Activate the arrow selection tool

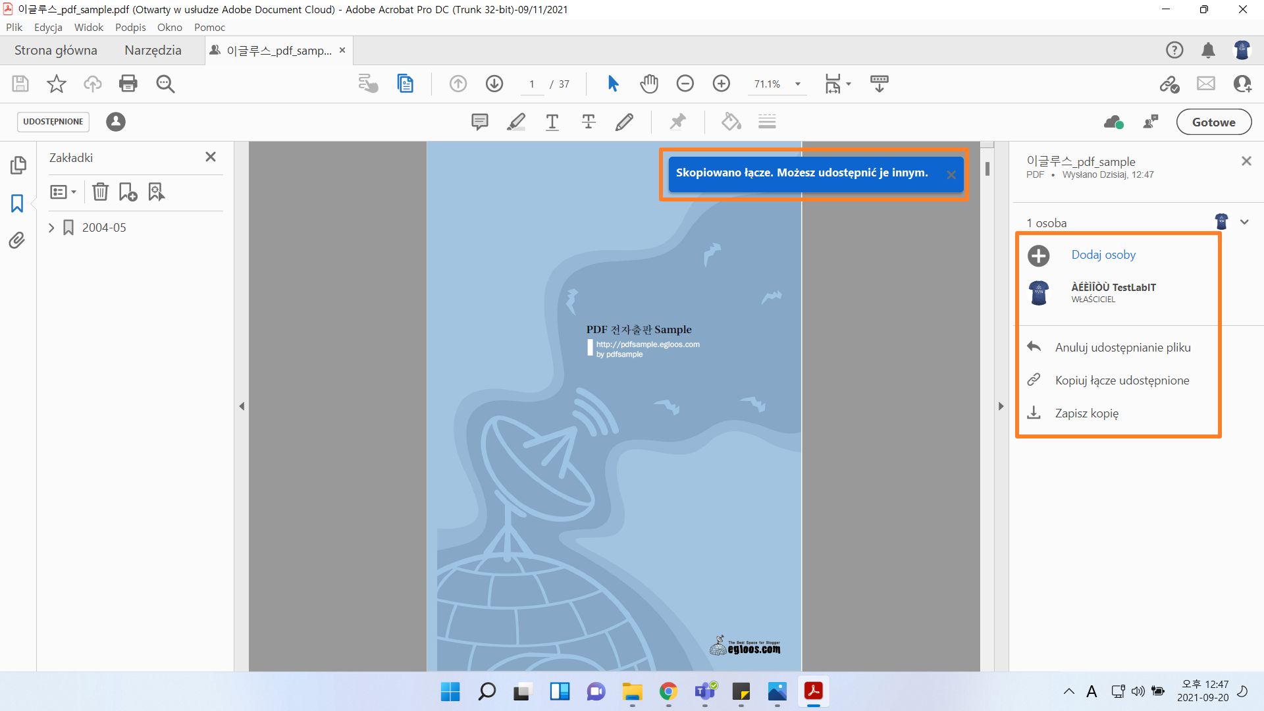[613, 84]
